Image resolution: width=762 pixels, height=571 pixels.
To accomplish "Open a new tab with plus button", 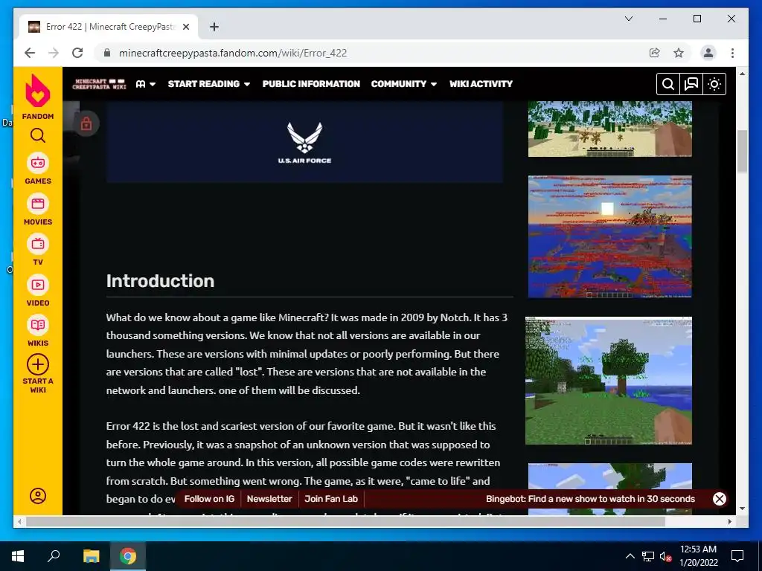I will coord(214,27).
